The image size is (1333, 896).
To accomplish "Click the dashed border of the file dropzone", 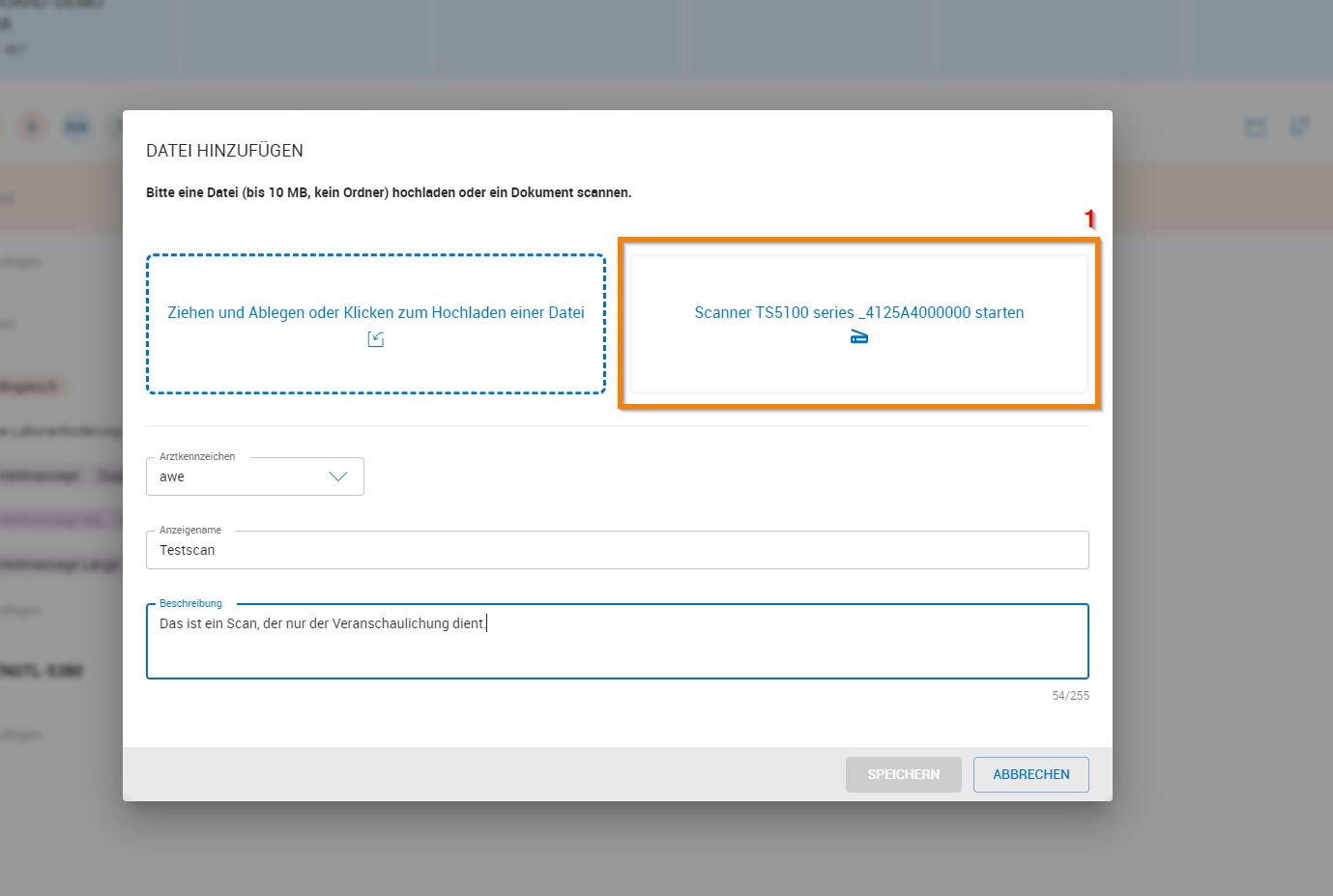I will click(376, 255).
